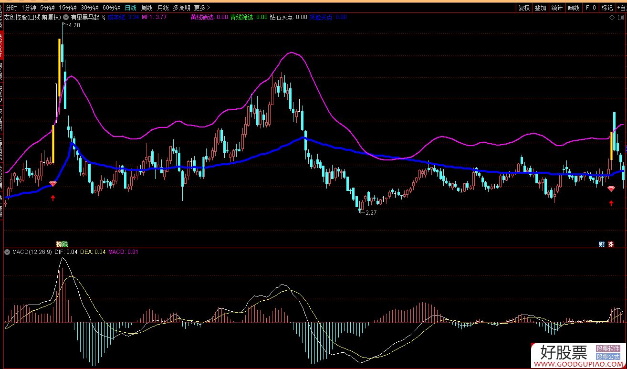
Task: Click the DIF: 0.04 value
Action: pyautogui.click(x=66, y=252)
